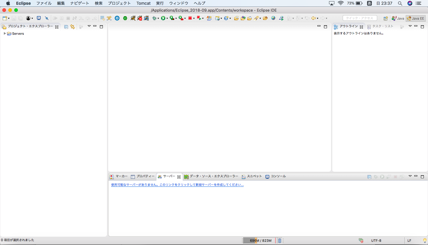Open the Properties tab
428x245 pixels.
[x=143, y=176]
